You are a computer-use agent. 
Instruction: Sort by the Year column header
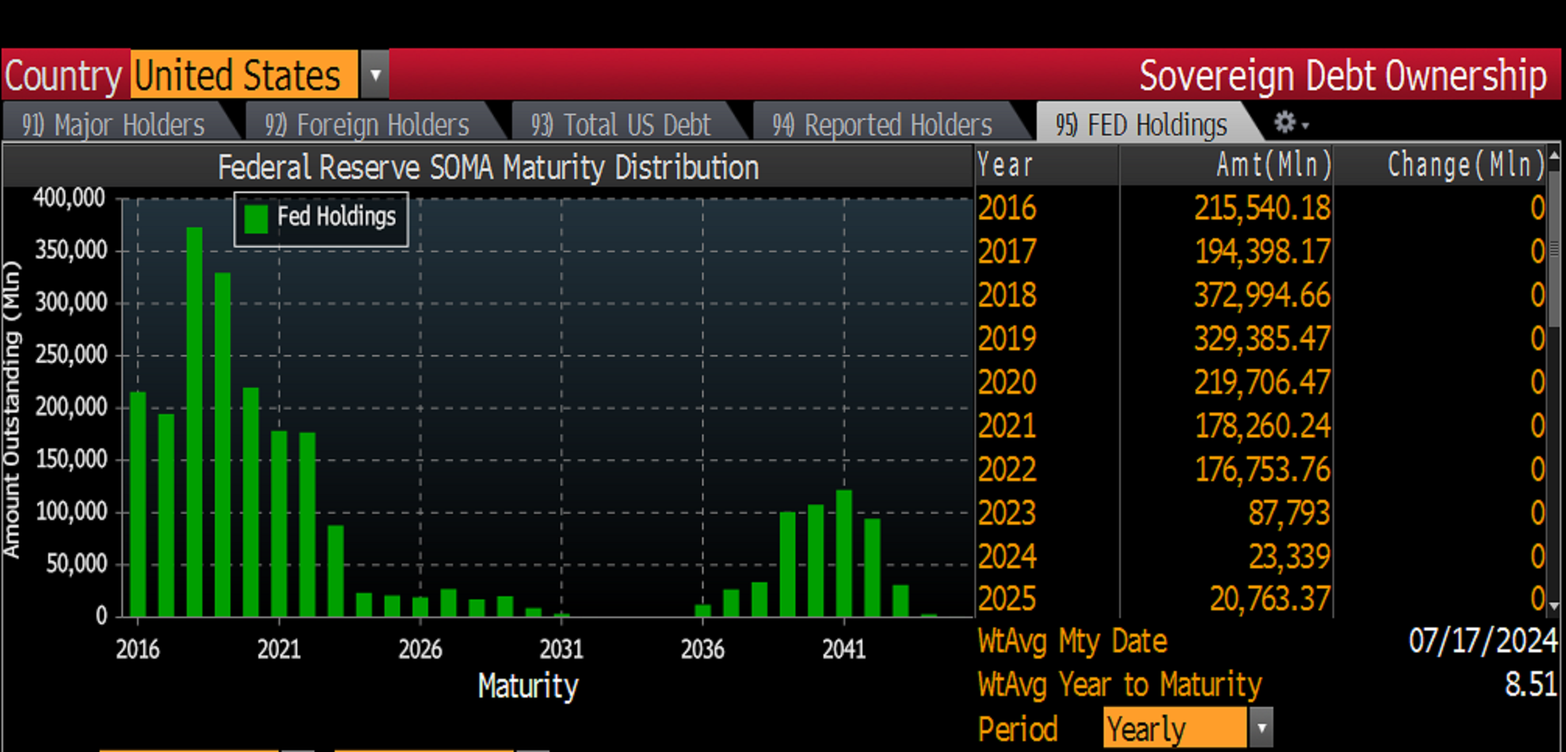click(x=1006, y=165)
